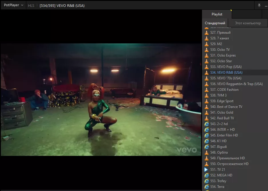Click Internet Explorer icon beside 554. Terra
This screenshot has height=191, width=268.
(207, 187)
